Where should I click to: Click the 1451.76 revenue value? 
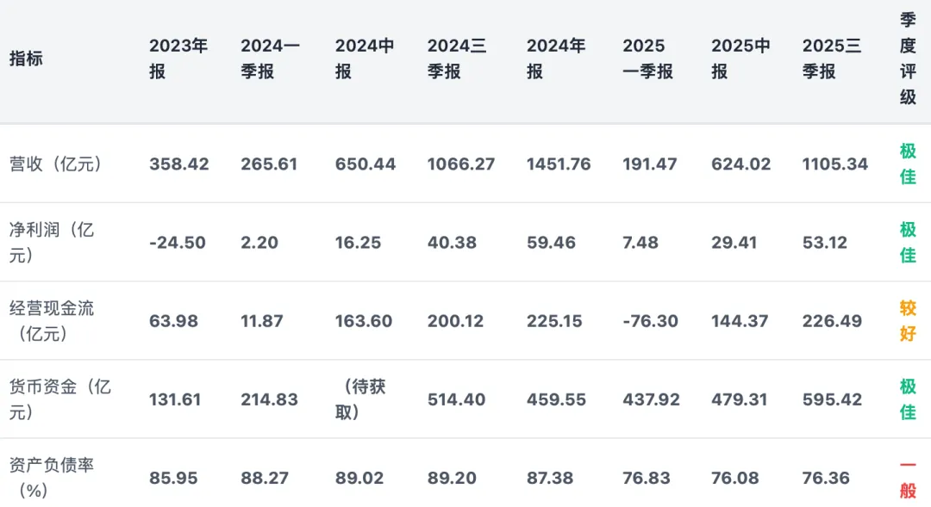coord(559,164)
